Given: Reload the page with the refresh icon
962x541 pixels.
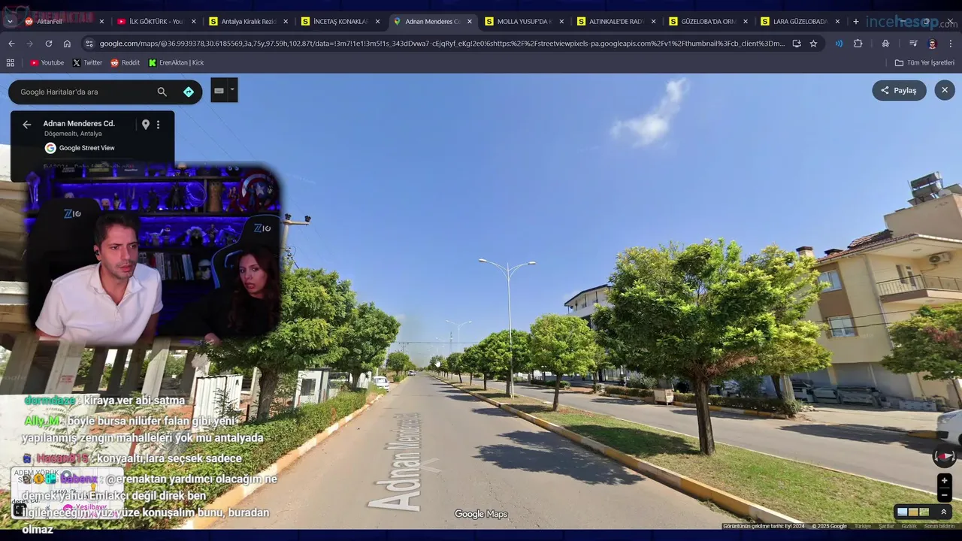Looking at the screenshot, I should (48, 44).
